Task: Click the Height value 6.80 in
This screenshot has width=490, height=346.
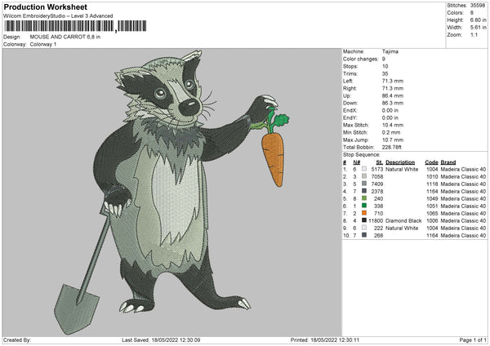Action: click(x=478, y=20)
